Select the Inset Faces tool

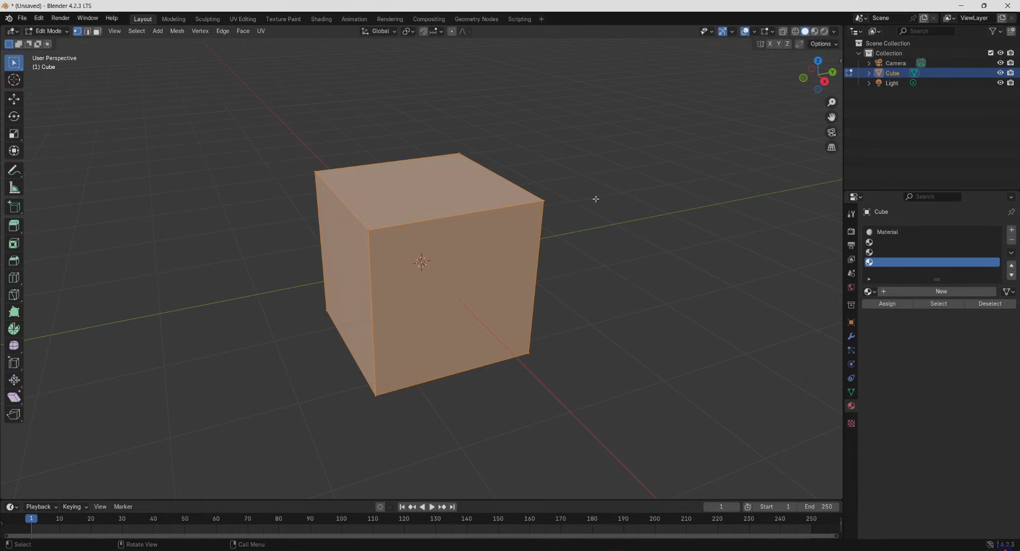14,243
